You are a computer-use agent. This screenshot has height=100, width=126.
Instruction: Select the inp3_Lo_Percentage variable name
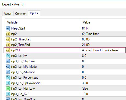pos(25,78)
